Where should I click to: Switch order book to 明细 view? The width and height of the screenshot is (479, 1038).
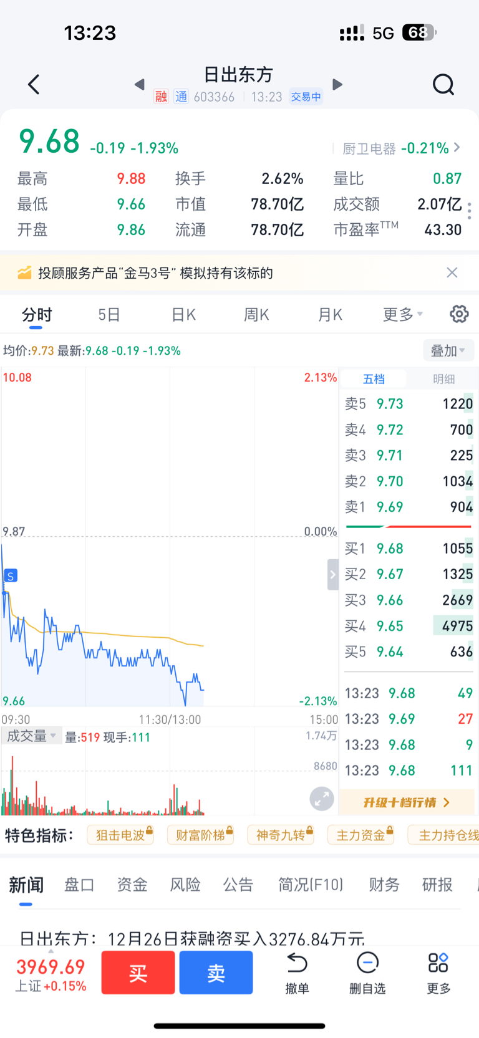(x=443, y=379)
